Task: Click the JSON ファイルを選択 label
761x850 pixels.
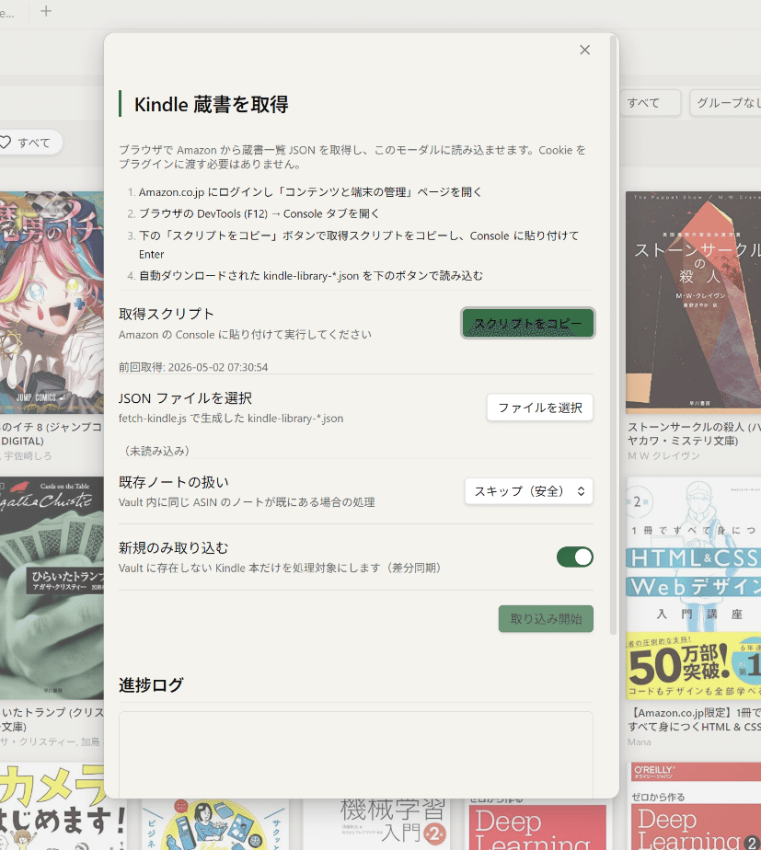Action: point(185,398)
